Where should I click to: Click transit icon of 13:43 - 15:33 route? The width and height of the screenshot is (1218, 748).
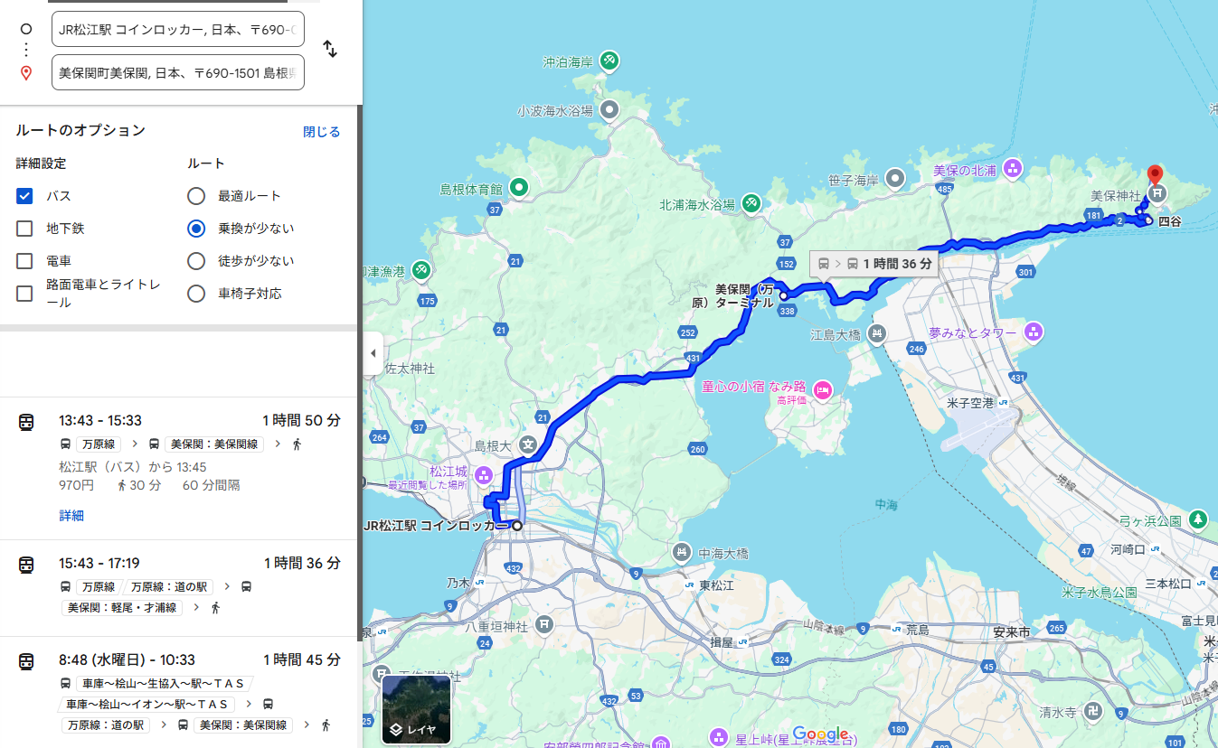click(27, 421)
